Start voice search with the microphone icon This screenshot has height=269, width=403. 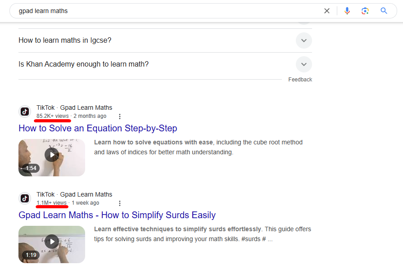point(347,11)
